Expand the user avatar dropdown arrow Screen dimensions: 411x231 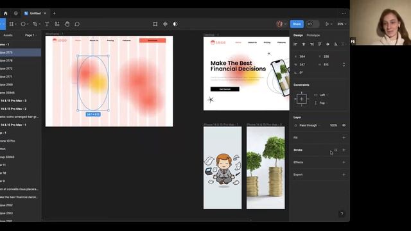coord(285,24)
